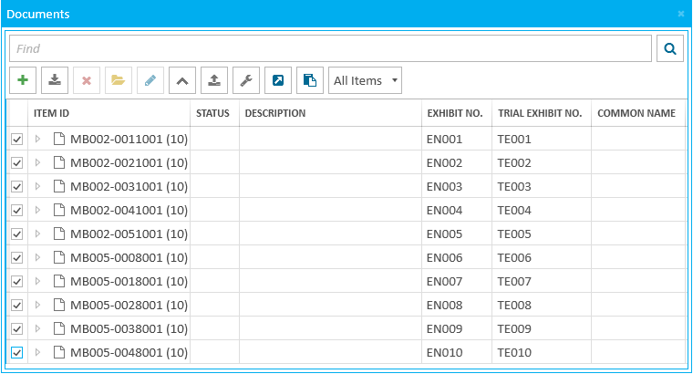Screen dimensions: 693x374
Task: Click the download tray icon
Action: pos(55,80)
